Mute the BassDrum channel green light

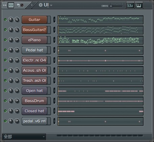[x=5, y=101]
